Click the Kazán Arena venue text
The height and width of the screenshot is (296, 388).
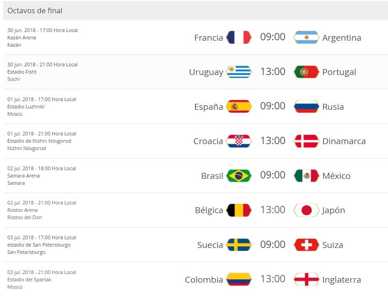(22, 38)
